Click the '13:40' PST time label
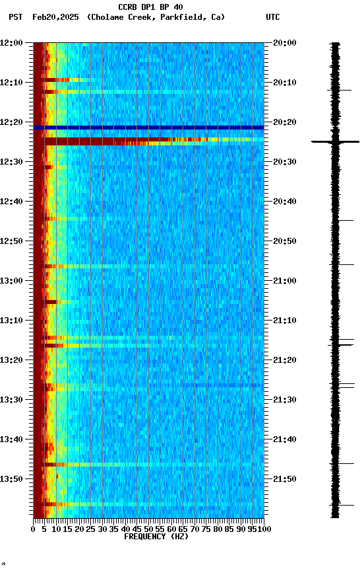This screenshot has height=571, width=364. 11,440
